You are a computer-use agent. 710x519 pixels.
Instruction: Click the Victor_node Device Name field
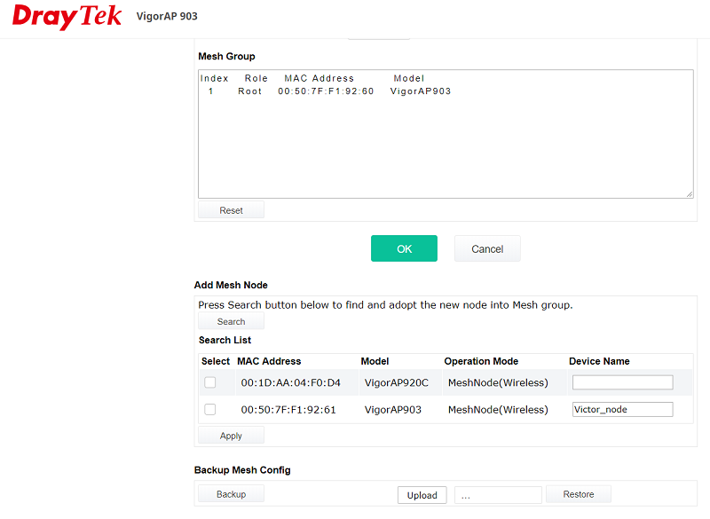click(623, 410)
